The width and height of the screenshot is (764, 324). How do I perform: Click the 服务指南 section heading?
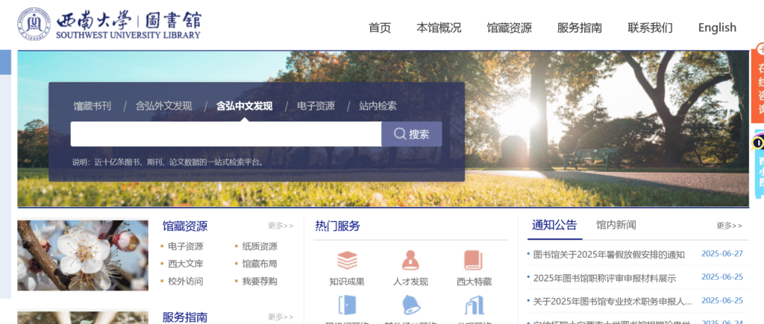(185, 318)
